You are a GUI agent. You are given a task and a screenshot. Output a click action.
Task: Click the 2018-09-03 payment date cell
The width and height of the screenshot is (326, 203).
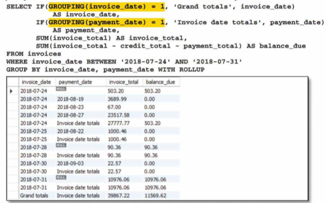click(x=71, y=163)
